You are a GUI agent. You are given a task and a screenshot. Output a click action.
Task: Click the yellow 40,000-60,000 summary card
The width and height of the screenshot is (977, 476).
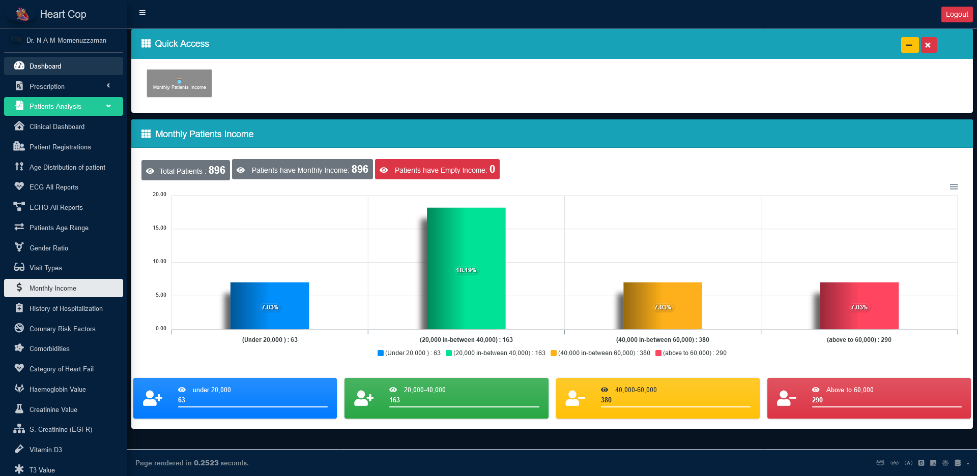click(657, 398)
